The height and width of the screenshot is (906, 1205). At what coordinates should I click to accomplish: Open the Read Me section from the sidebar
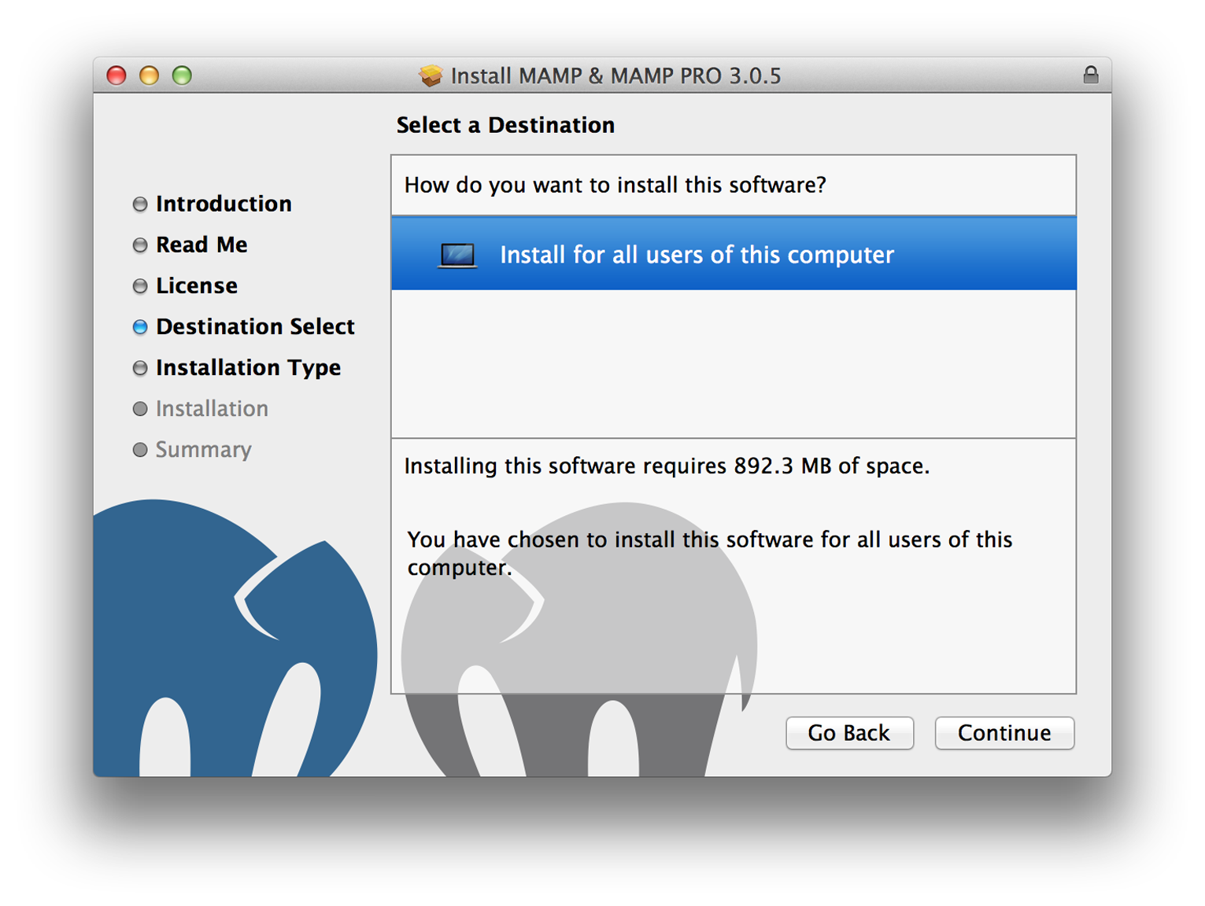pos(201,245)
